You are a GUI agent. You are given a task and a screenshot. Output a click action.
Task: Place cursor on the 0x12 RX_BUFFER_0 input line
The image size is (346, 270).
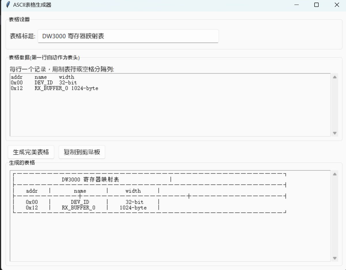pos(54,89)
